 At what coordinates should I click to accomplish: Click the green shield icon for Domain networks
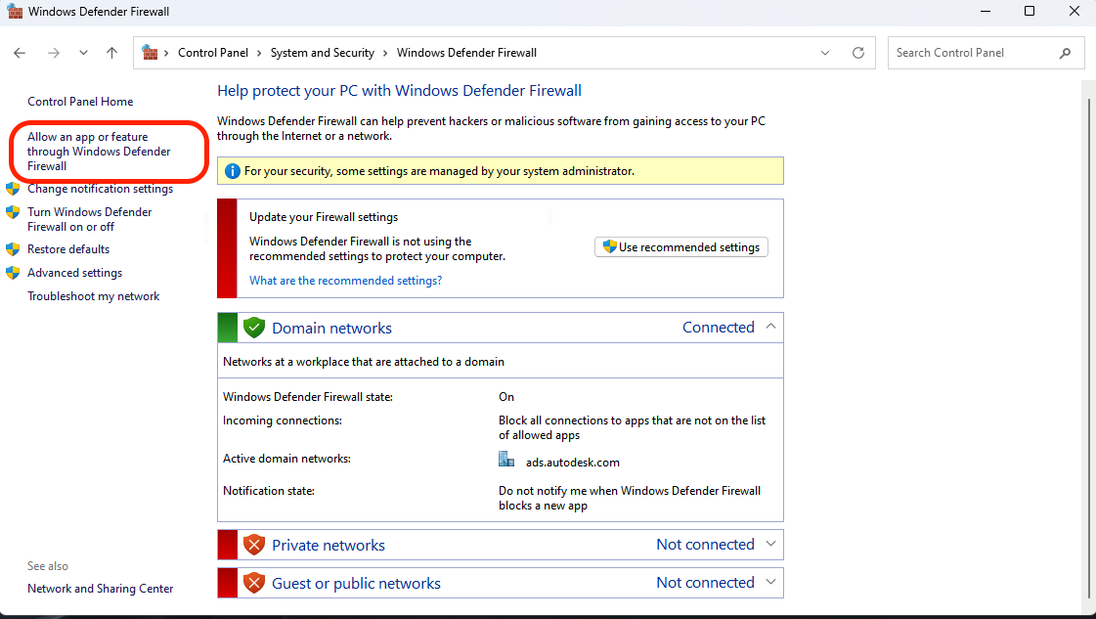click(x=254, y=328)
